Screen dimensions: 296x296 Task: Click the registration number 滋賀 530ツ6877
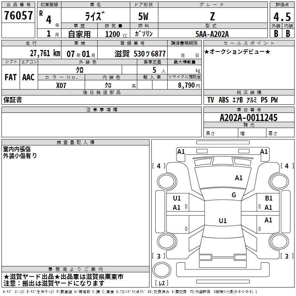click(x=140, y=54)
